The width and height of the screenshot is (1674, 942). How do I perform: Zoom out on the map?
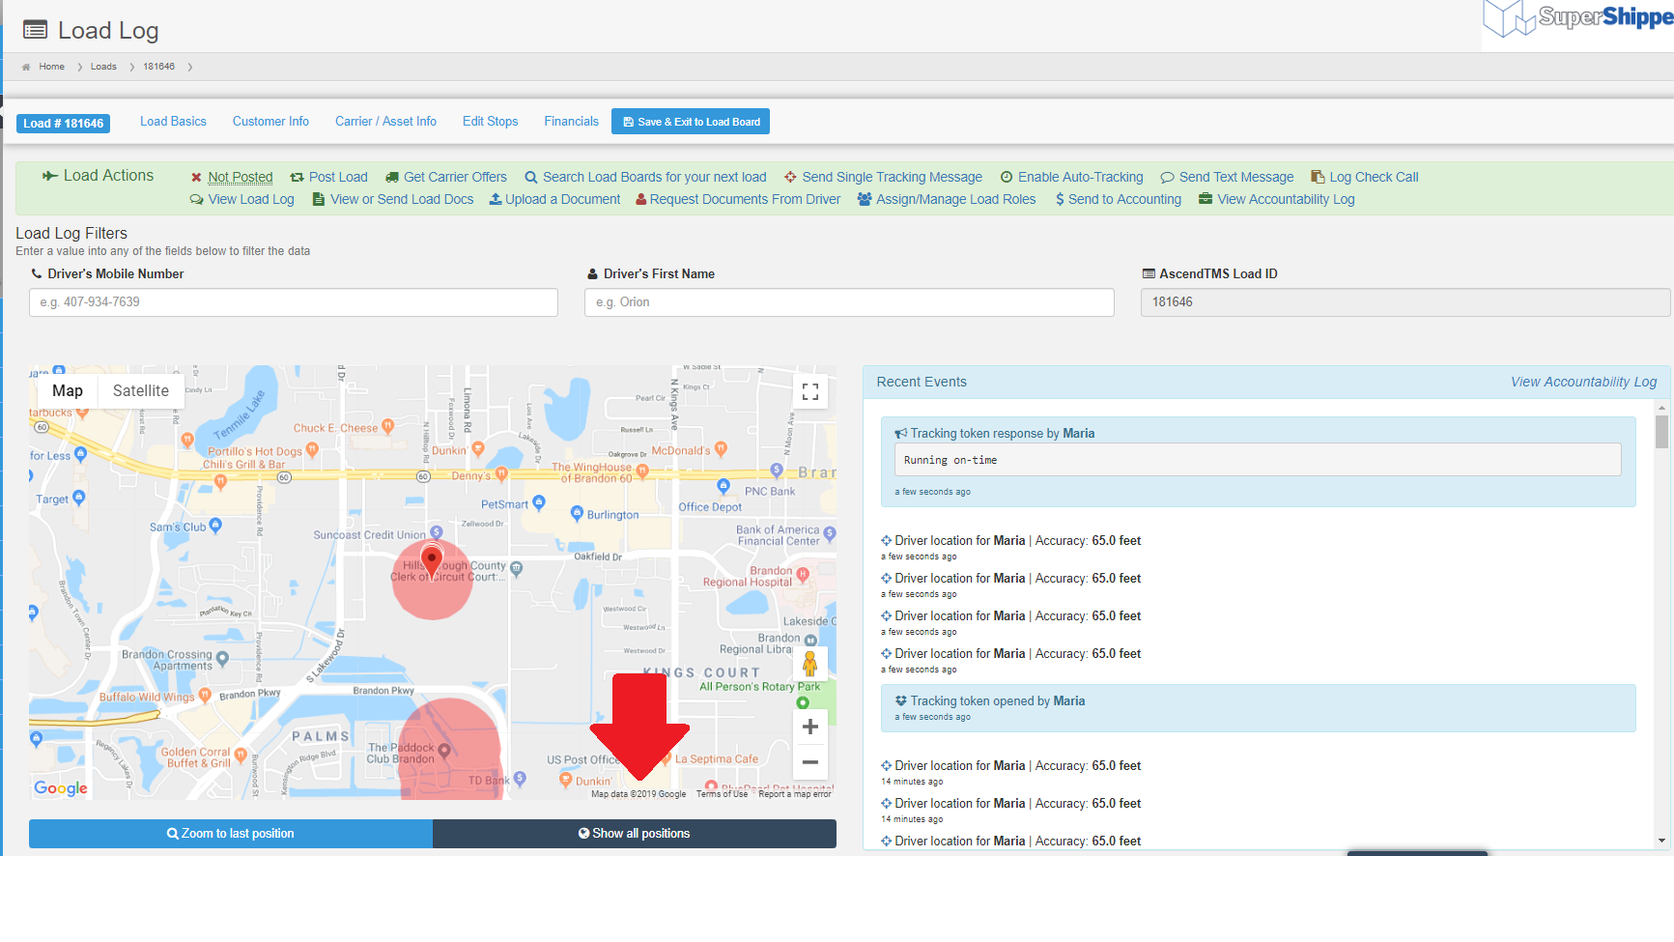click(x=810, y=762)
